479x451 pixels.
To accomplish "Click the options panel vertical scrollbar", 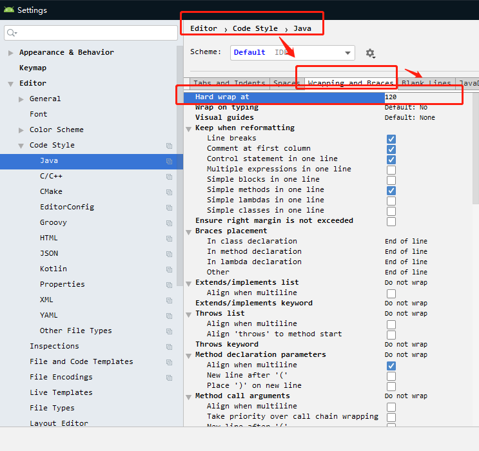I will tap(475, 148).
